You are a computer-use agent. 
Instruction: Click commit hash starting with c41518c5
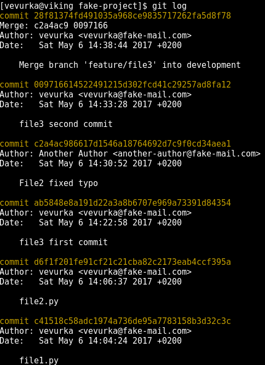click(132, 321)
